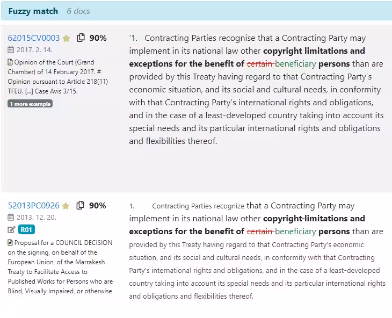The image size is (392, 318).
Task: Open document link 52013PC0926
Action: click(34, 206)
